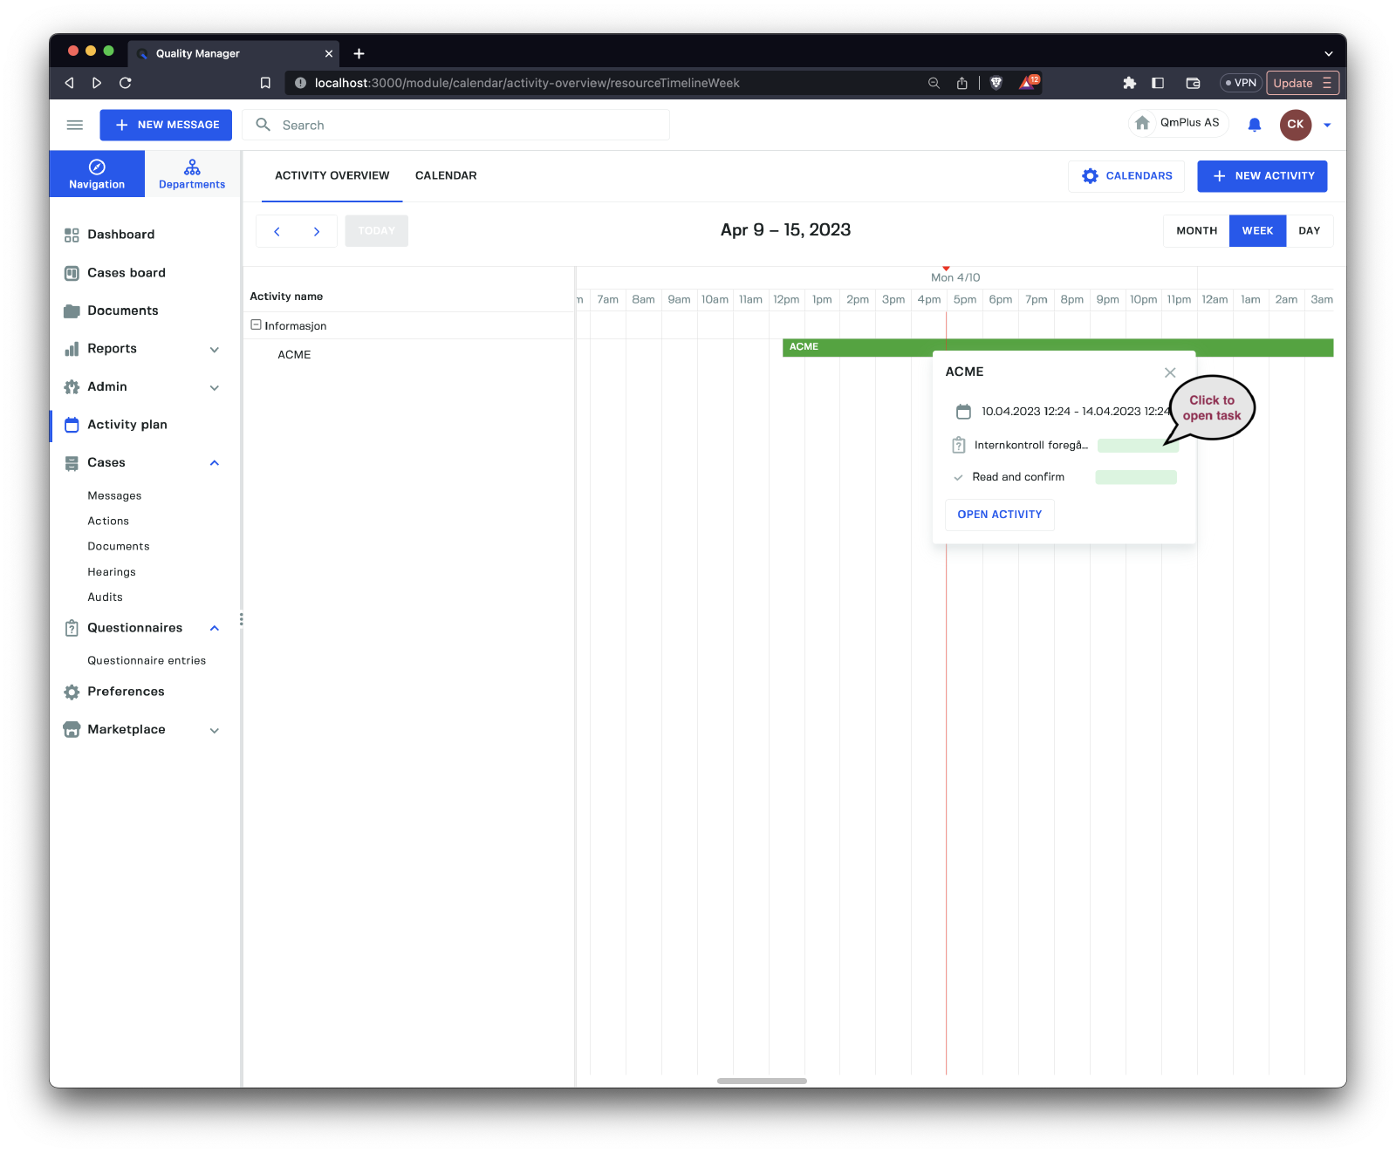Viewport: 1396px width, 1153px height.
Task: Open Cases board from sidebar
Action: pos(126,273)
